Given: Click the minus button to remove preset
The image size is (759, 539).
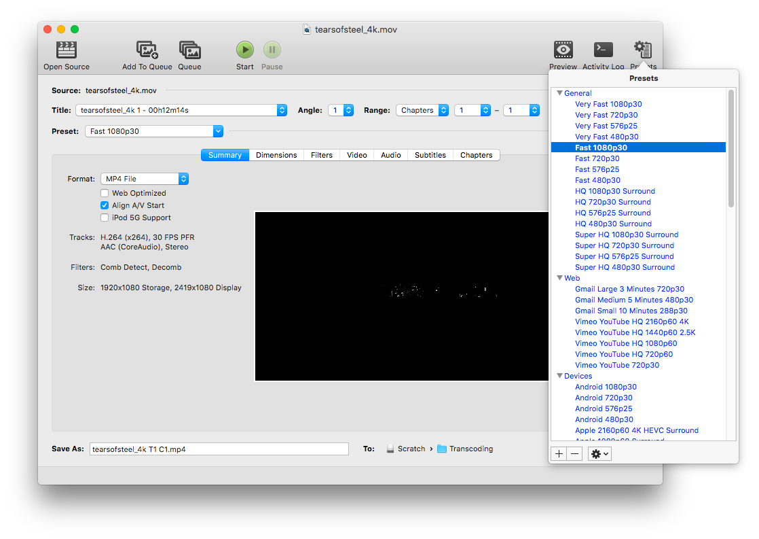Looking at the screenshot, I should click(574, 453).
